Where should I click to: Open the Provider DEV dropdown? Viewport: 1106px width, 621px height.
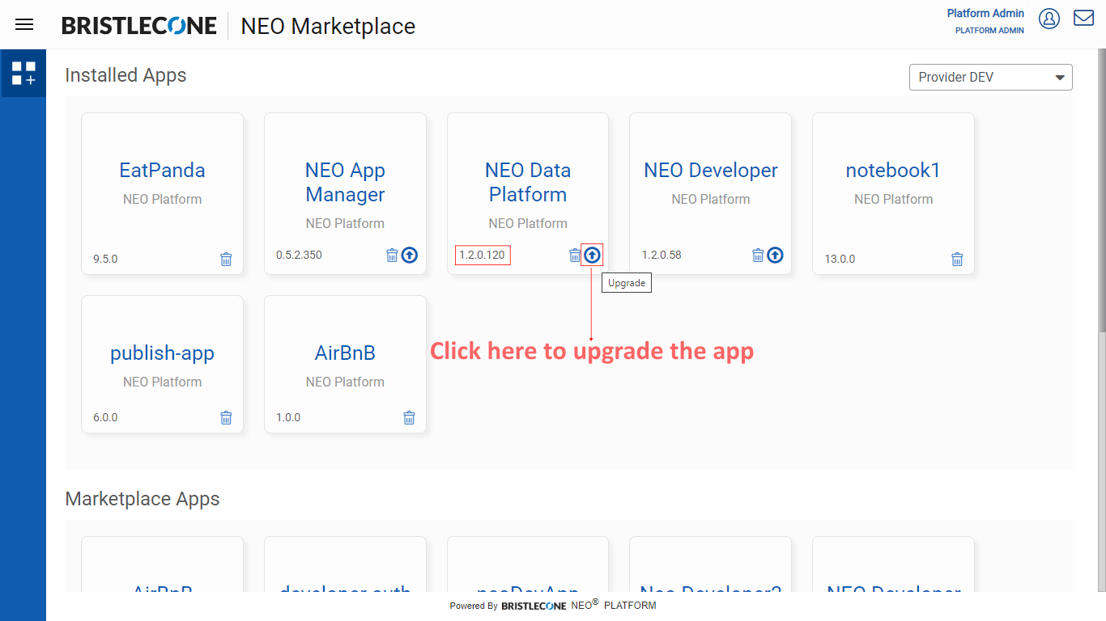click(x=991, y=78)
